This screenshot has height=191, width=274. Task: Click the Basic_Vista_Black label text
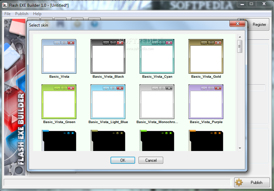(108, 77)
